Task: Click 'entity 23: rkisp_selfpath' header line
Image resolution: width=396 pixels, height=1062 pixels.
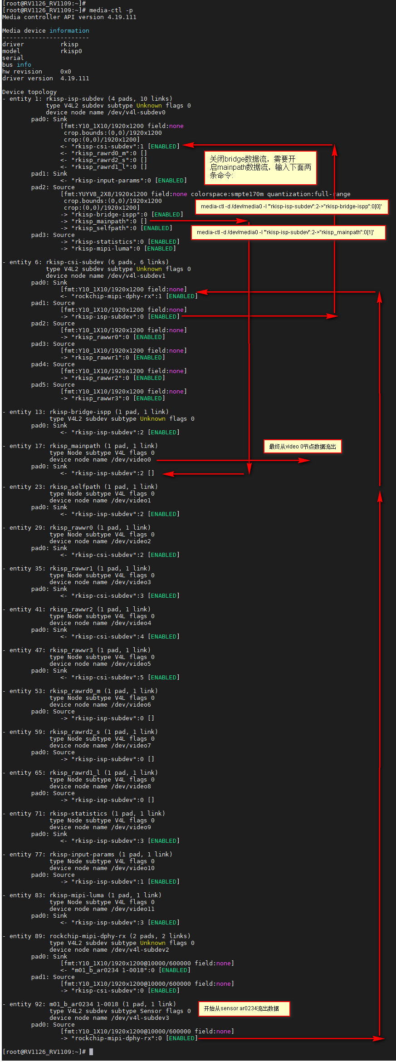Action: click(x=80, y=487)
